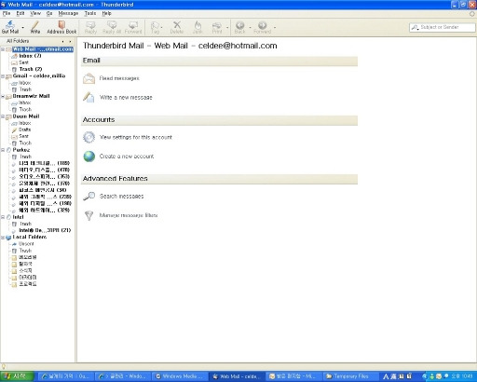Click the Get Mail toolbar icon
Image resolution: width=477 pixels, height=382 pixels.
10,27
